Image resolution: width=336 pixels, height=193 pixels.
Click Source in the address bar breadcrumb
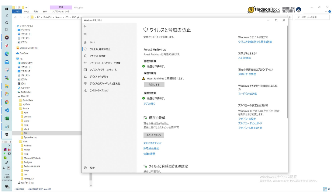click(58, 17)
